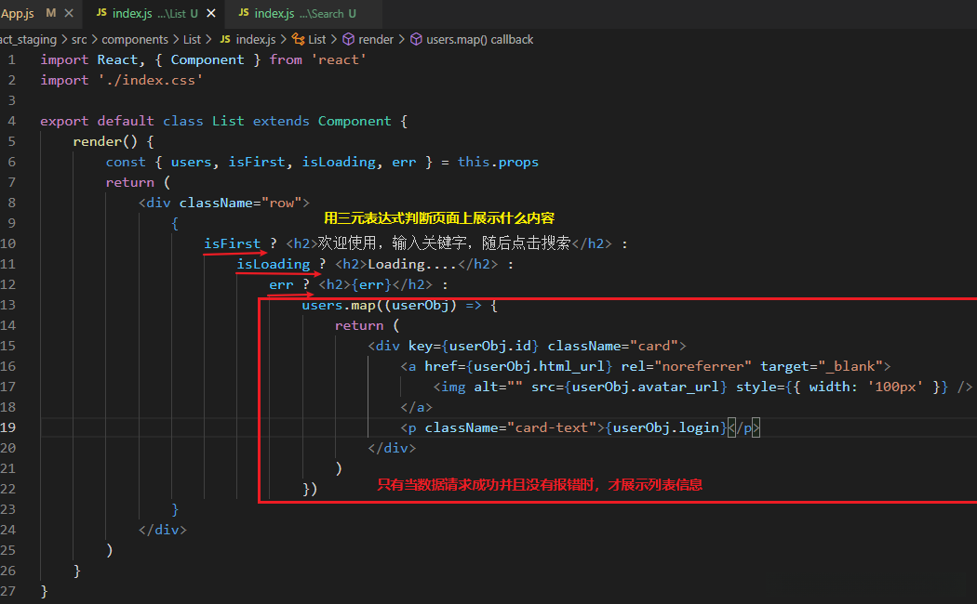Click '{userObj.login}' expression

click(666, 427)
